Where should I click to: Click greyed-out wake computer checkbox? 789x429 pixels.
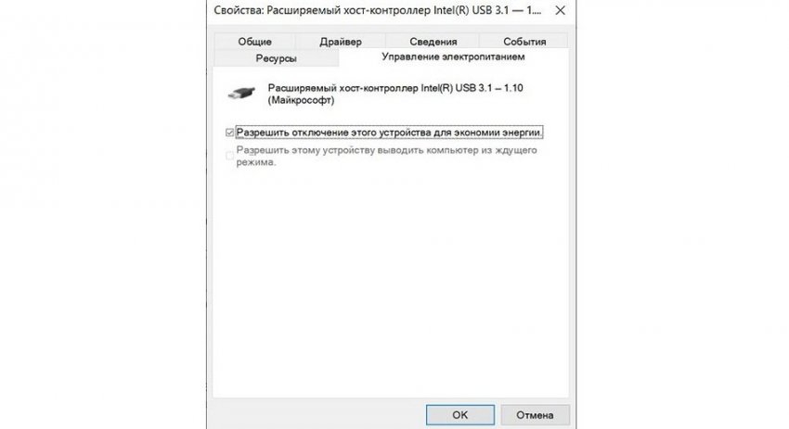click(x=230, y=156)
